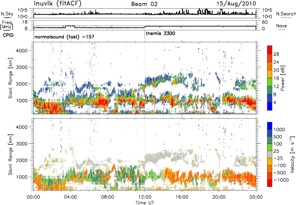Viewport: 296px width, 205px height.
Task: Click the "60" Nave axis tick
Action: [265, 22]
